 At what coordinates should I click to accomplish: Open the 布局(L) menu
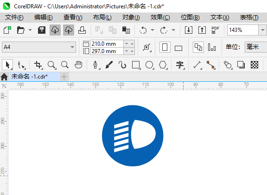pos(102,17)
